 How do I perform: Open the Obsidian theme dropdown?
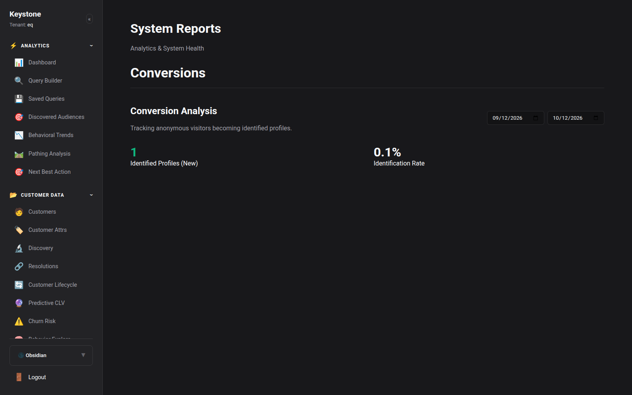pyautogui.click(x=51, y=355)
